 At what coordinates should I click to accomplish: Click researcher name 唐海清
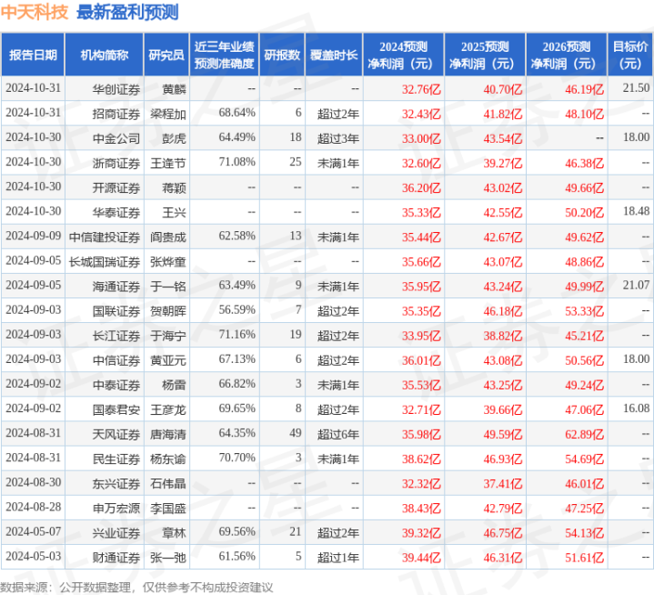pos(168,434)
